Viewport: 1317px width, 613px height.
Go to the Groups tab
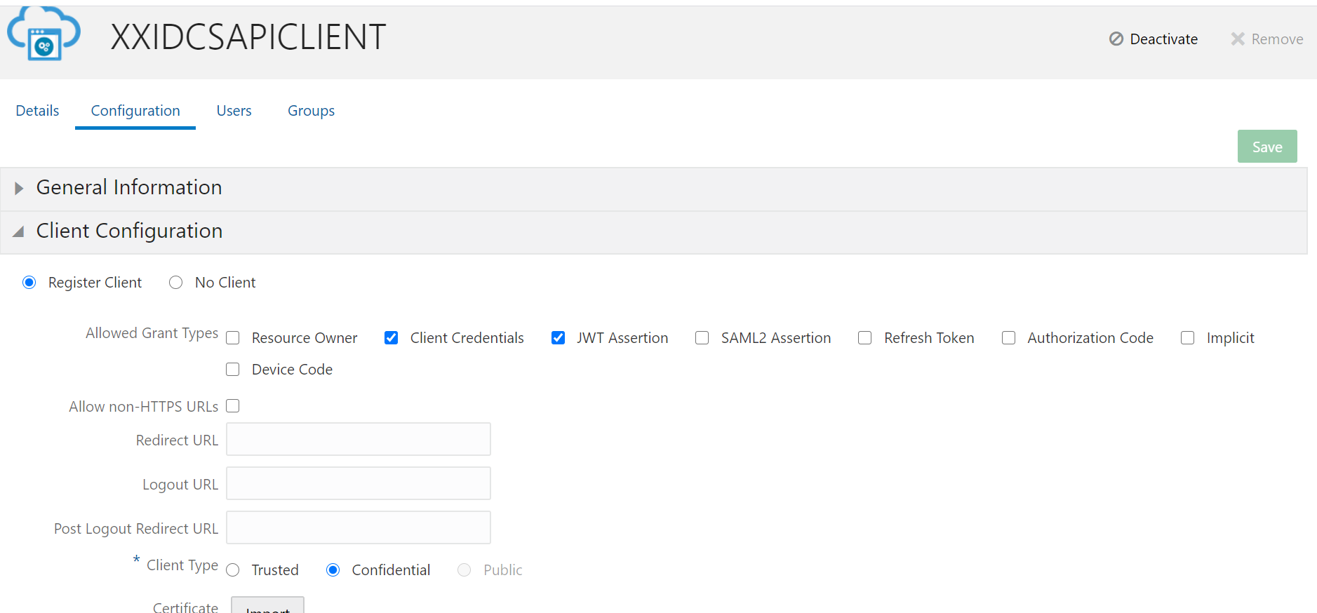(x=311, y=111)
